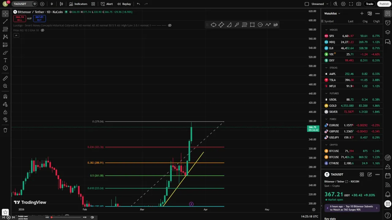392x220 pixels.
Task: Open watchlist advanced view table icon
Action: pyautogui.click(x=370, y=13)
